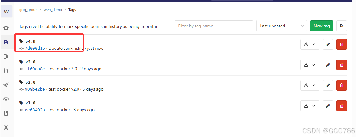
Task: Go to ggg_group in the breadcrumb
Action: pyautogui.click(x=28, y=10)
